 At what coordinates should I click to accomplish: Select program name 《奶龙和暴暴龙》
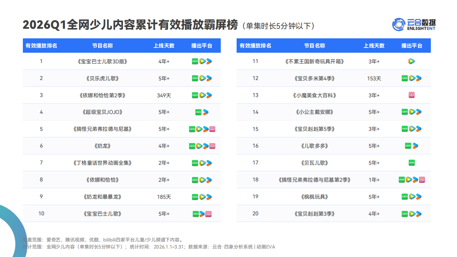click(102, 197)
